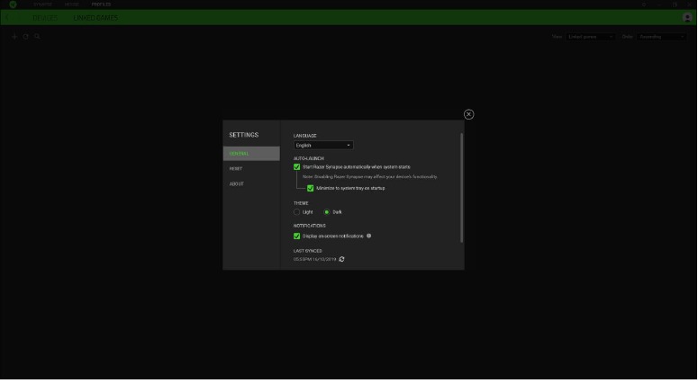Click the user account avatar icon
This screenshot has height=383, width=698.
pos(687,17)
